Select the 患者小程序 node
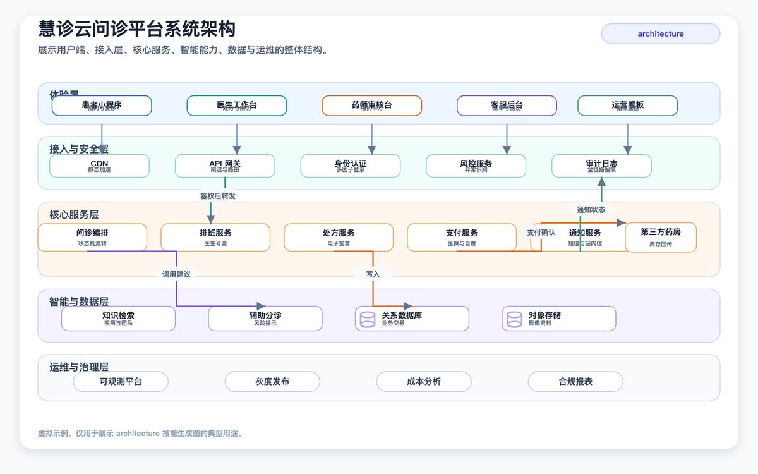Screen dimensions: 758x474 [102, 106]
